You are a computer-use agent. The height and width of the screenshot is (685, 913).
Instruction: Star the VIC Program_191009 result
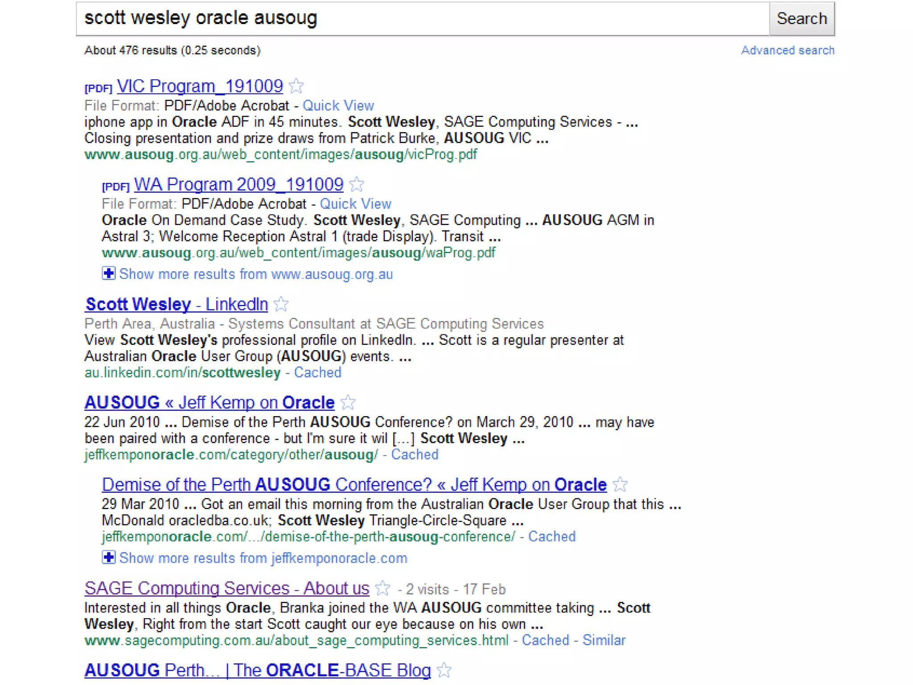pyautogui.click(x=296, y=86)
